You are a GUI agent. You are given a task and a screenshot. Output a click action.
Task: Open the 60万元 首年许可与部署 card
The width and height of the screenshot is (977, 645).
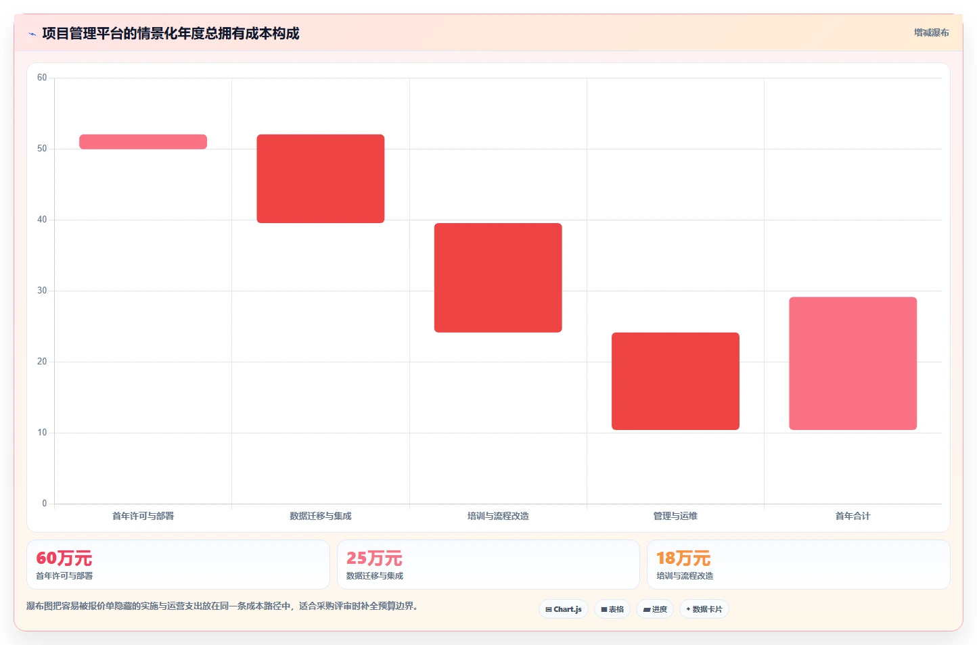point(178,565)
